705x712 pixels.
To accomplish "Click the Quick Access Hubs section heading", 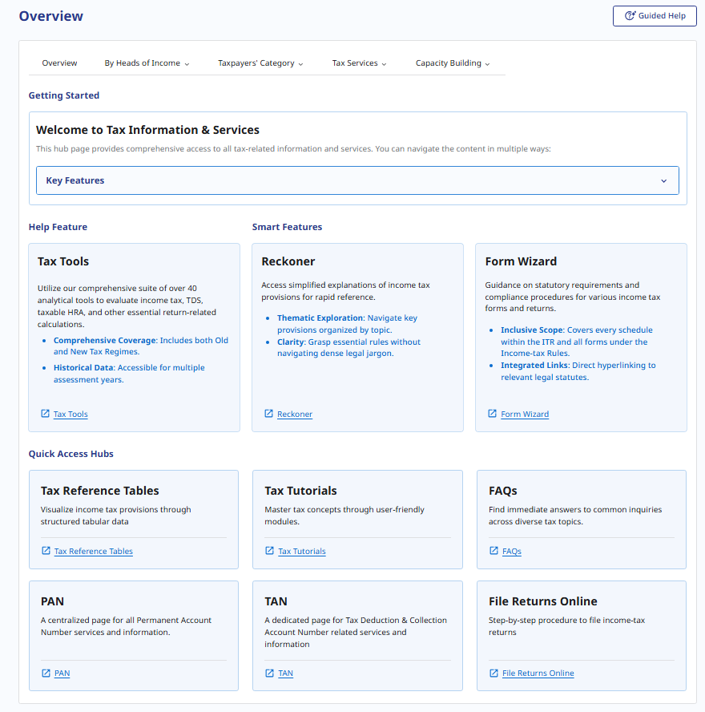I will click(71, 454).
